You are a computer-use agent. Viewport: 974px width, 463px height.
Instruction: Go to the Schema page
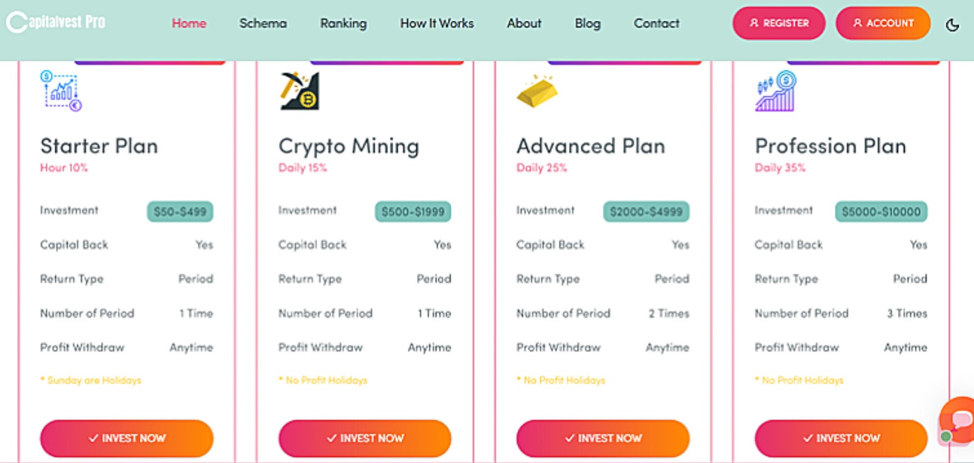point(263,23)
